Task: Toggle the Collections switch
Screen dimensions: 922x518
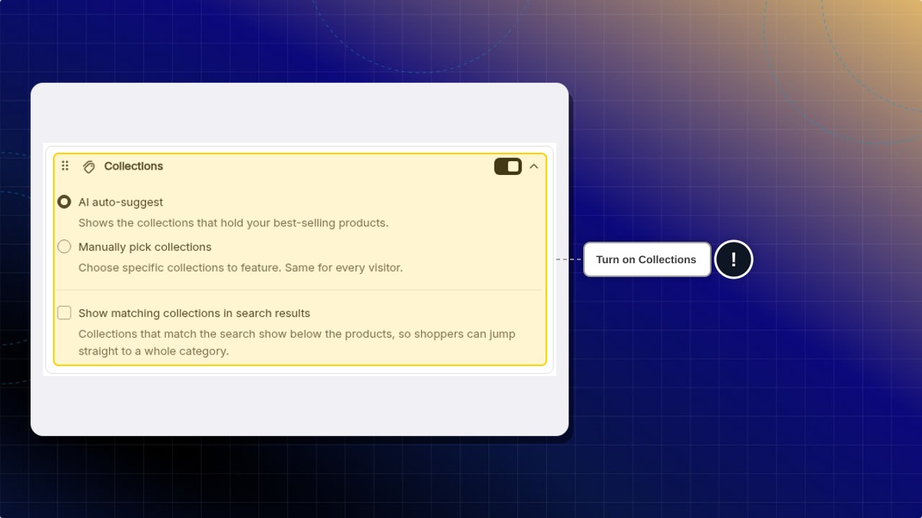Action: (508, 167)
